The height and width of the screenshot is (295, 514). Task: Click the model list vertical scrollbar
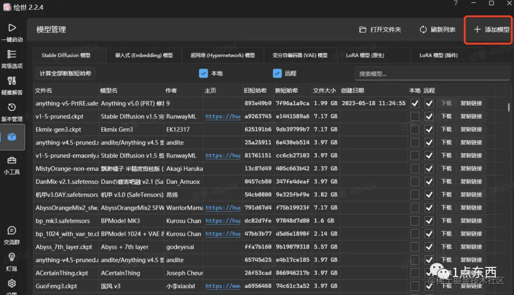(x=508, y=108)
